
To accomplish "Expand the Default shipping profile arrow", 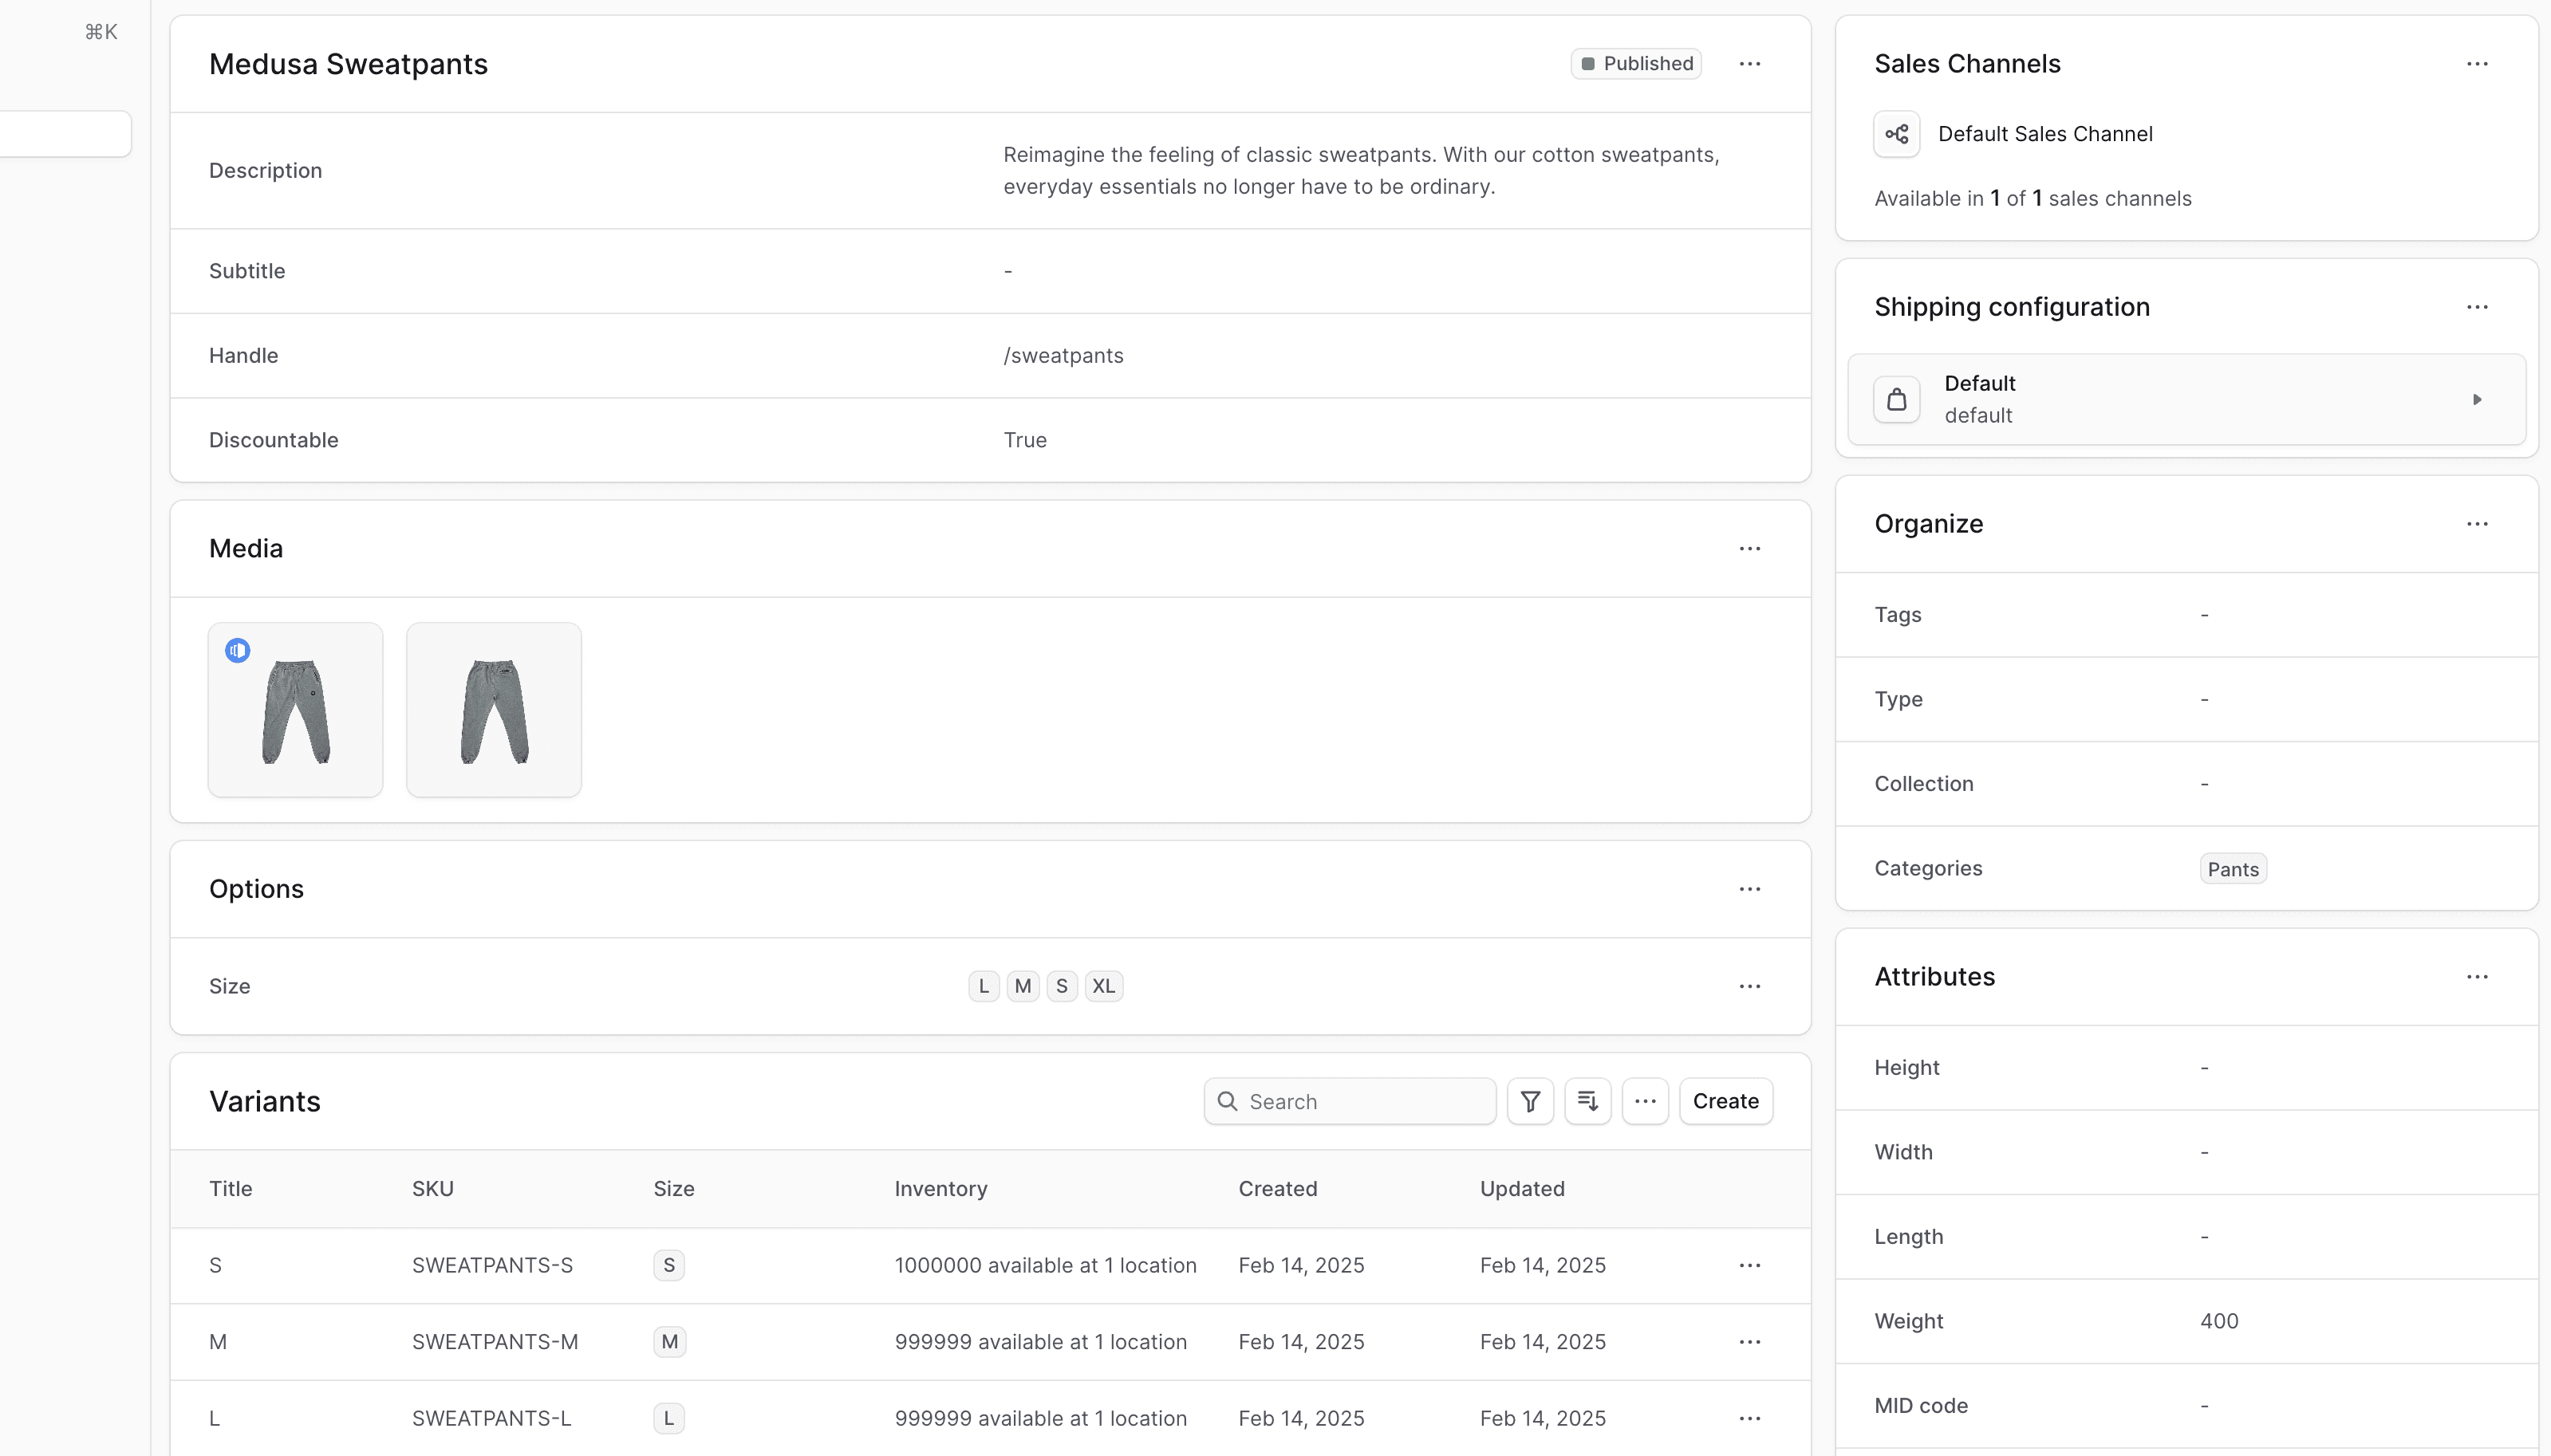I will click(x=2476, y=400).
